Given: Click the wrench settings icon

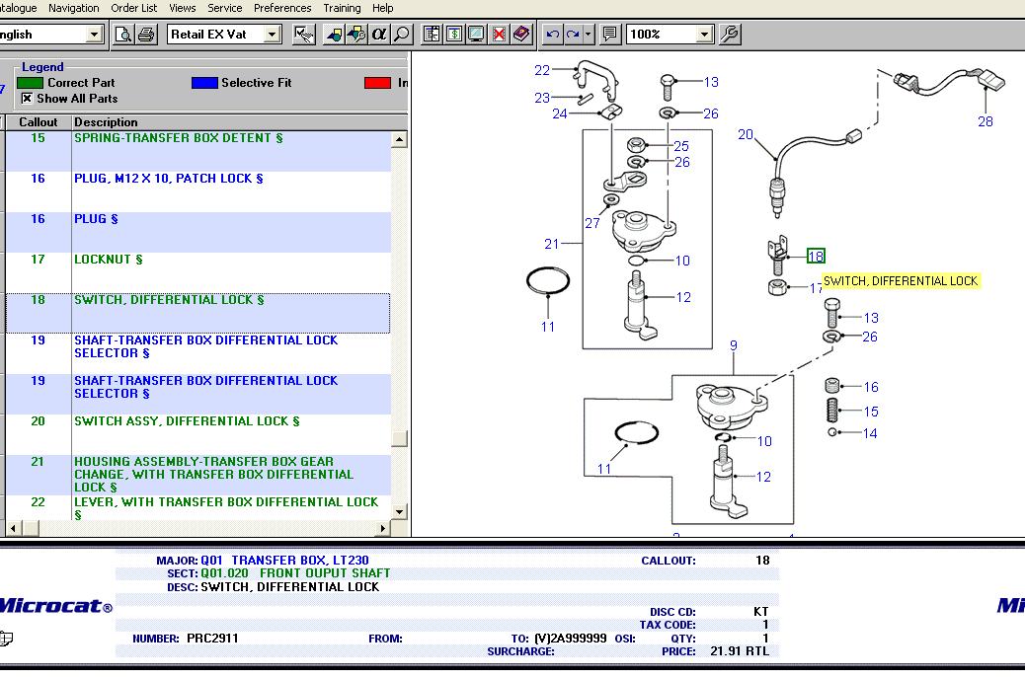Looking at the screenshot, I should tap(730, 35).
